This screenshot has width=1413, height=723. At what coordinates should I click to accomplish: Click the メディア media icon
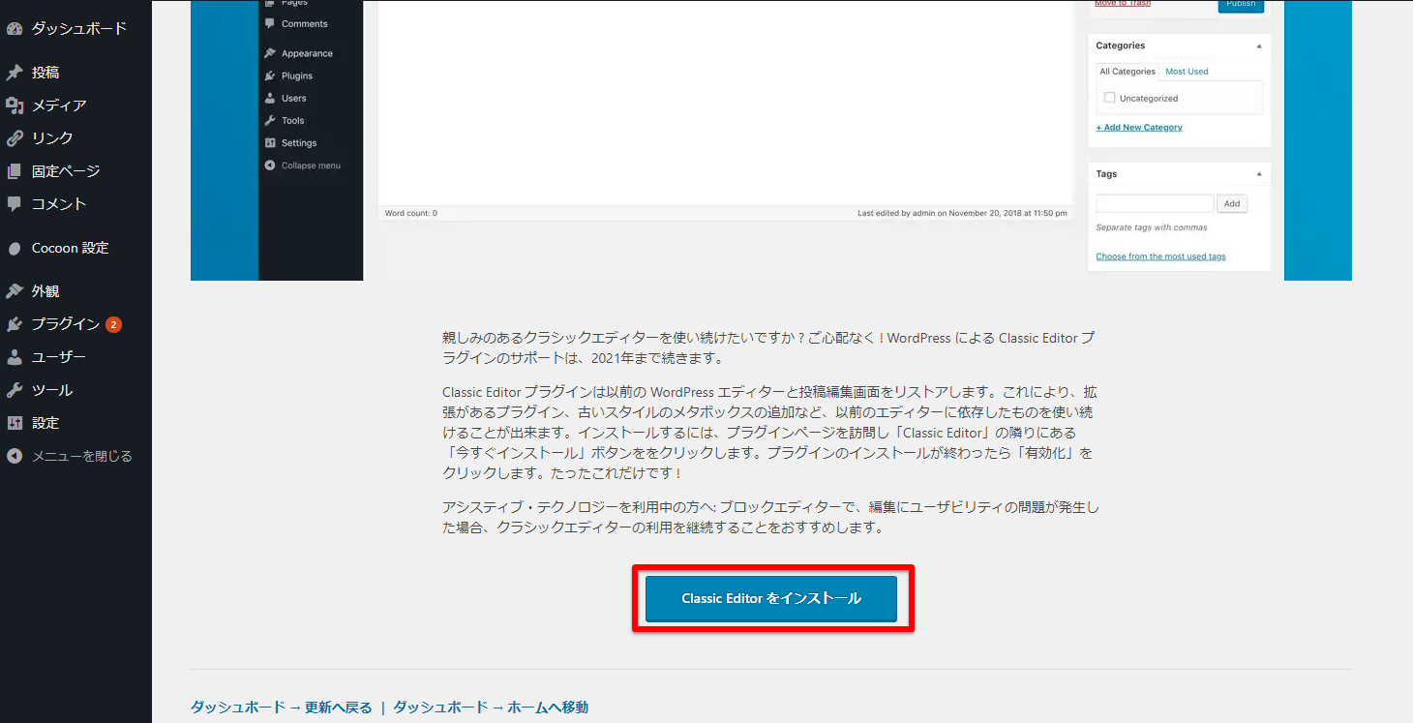click(15, 105)
